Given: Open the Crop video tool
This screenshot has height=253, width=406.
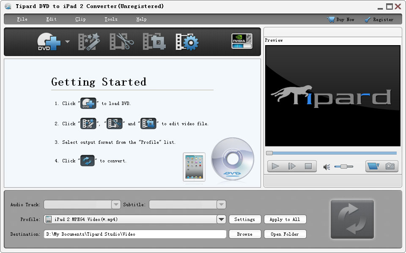Looking at the screenshot, I should [154, 42].
